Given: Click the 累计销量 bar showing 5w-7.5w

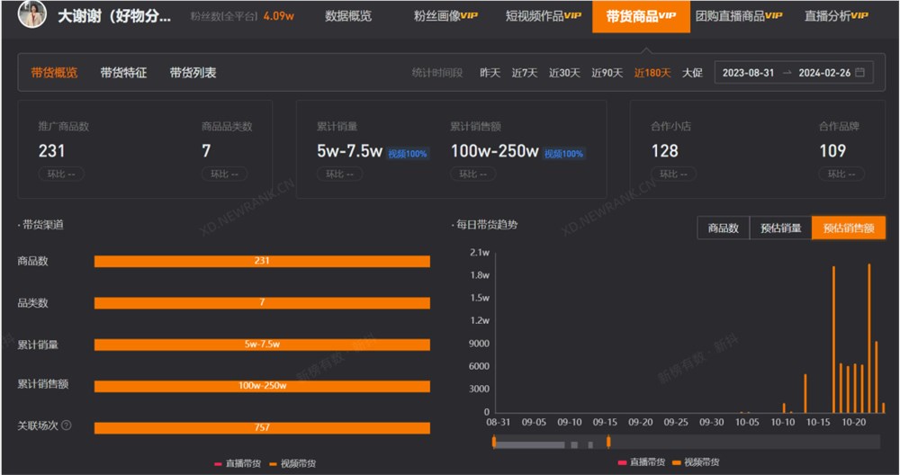Looking at the screenshot, I should click(x=262, y=345).
